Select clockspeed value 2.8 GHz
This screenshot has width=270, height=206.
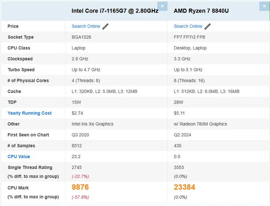(x=80, y=59)
